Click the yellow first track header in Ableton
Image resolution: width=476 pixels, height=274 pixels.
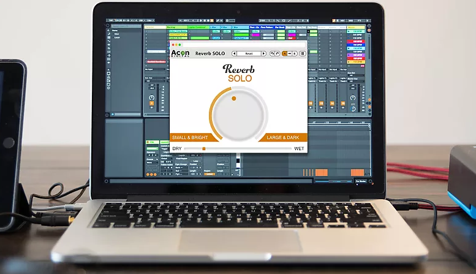(155, 28)
